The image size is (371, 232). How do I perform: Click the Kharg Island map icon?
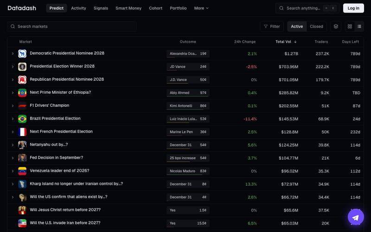coord(22,184)
